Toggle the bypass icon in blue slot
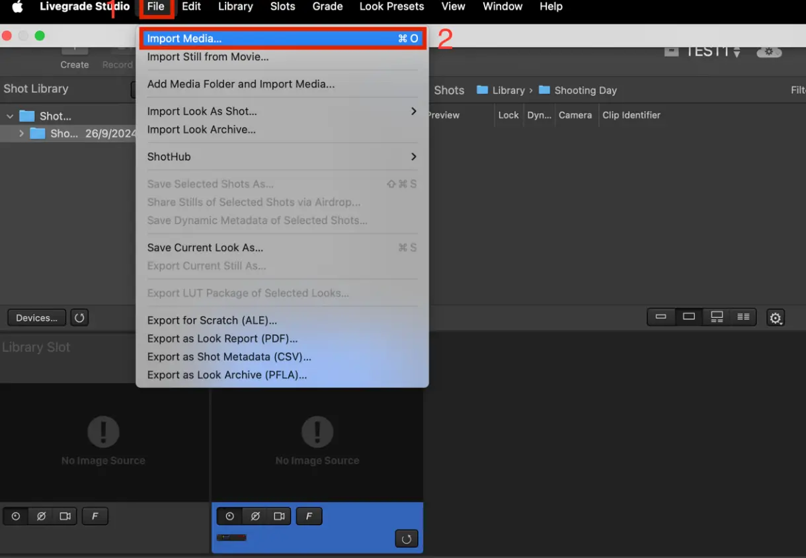806x558 pixels. [255, 516]
